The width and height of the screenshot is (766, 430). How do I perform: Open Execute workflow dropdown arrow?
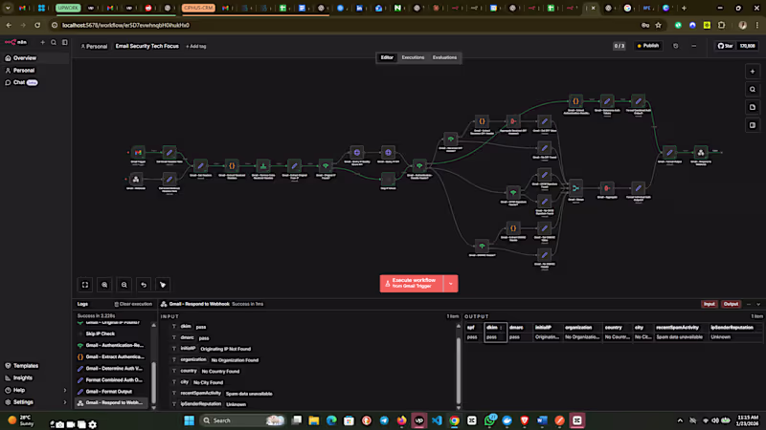(x=450, y=284)
